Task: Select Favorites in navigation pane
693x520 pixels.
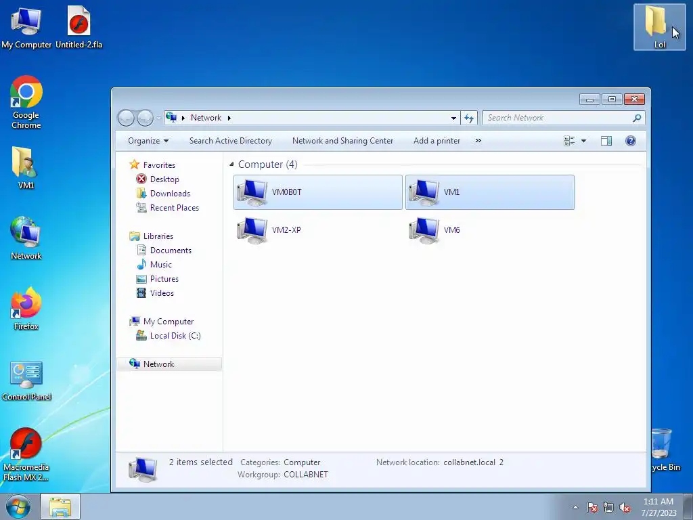Action: pos(159,165)
